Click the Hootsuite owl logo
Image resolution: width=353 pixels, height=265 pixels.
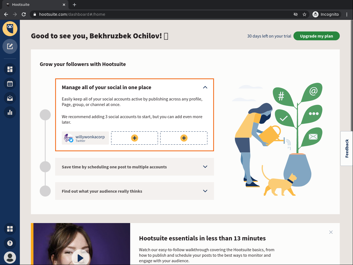point(10,29)
